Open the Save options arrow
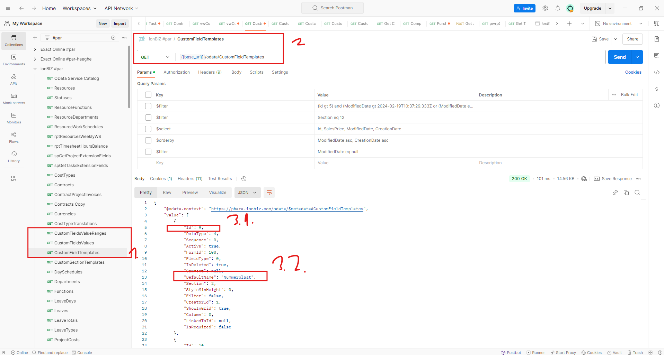Image resolution: width=664 pixels, height=355 pixels. [x=616, y=39]
